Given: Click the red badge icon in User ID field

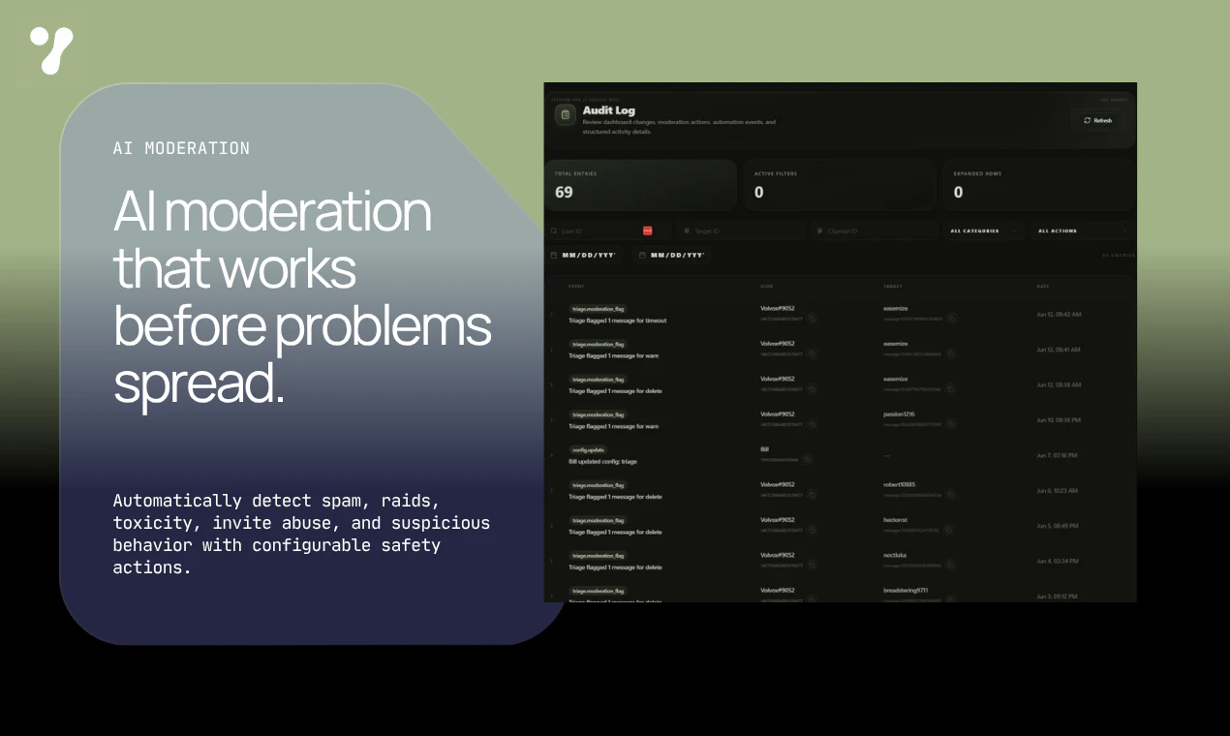Looking at the screenshot, I should coord(647,231).
